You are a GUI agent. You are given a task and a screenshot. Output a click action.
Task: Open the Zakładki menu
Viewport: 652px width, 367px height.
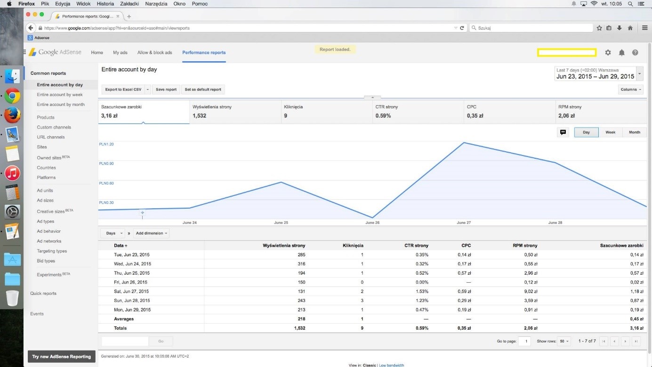[130, 4]
